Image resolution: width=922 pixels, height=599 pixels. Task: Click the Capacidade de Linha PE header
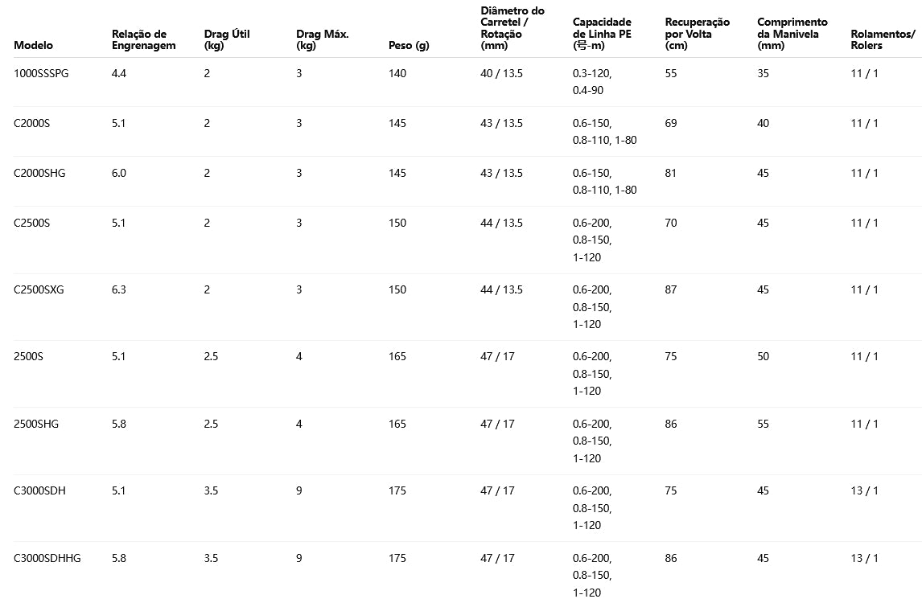(x=602, y=34)
